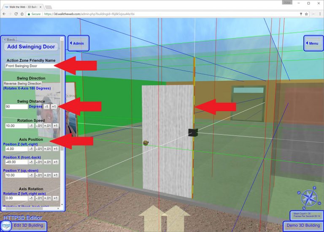Image resolution: width=324 pixels, height=232 pixels.
Task: Open a new browser tab
Action: coord(49,7)
